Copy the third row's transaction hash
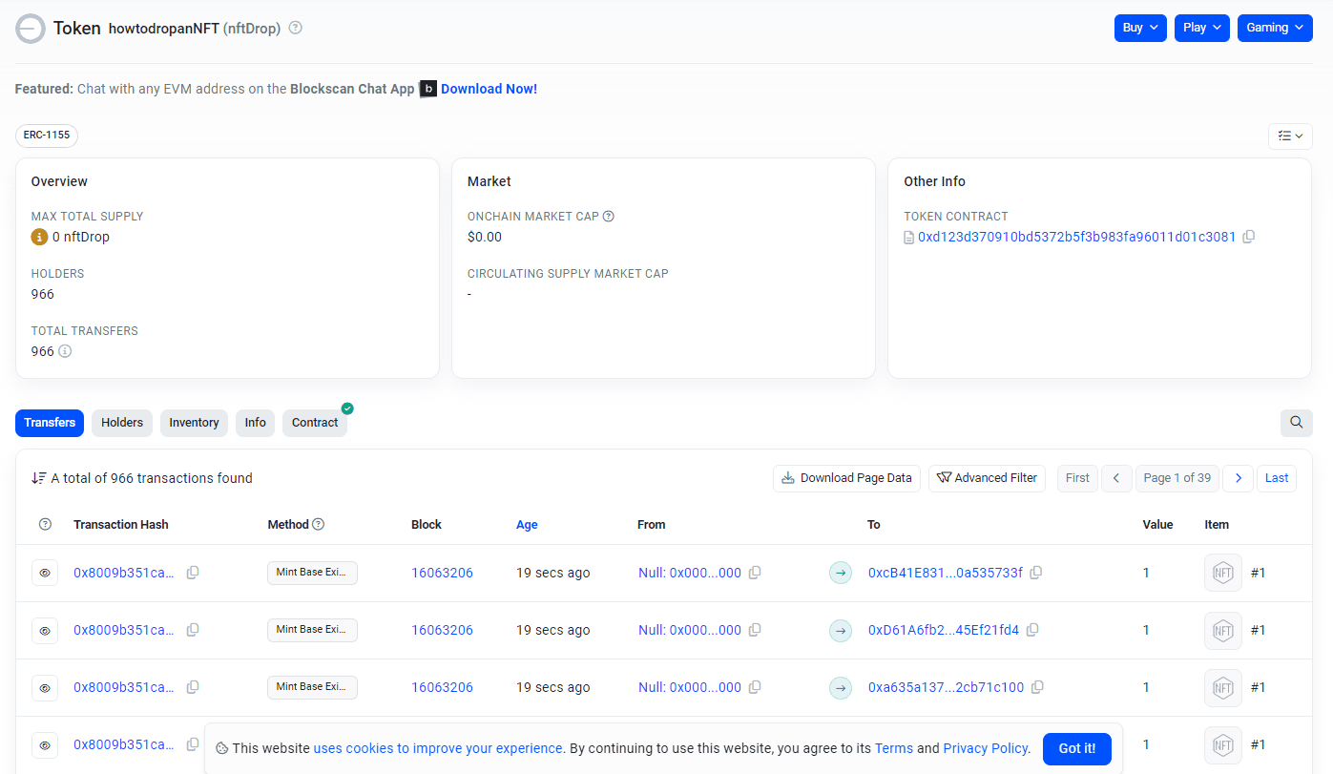The width and height of the screenshot is (1333, 774). pyautogui.click(x=193, y=687)
